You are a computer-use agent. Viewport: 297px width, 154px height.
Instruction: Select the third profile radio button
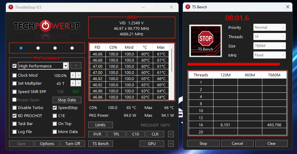(55, 48)
